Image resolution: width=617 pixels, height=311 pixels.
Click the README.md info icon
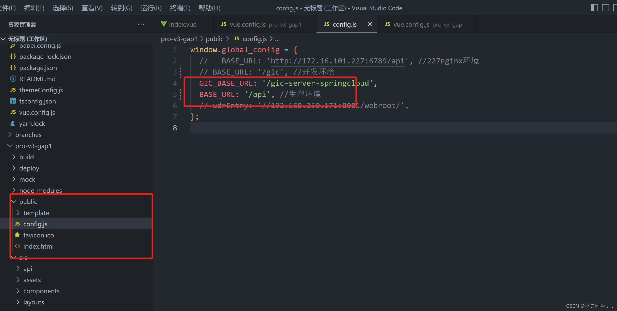tap(13, 79)
